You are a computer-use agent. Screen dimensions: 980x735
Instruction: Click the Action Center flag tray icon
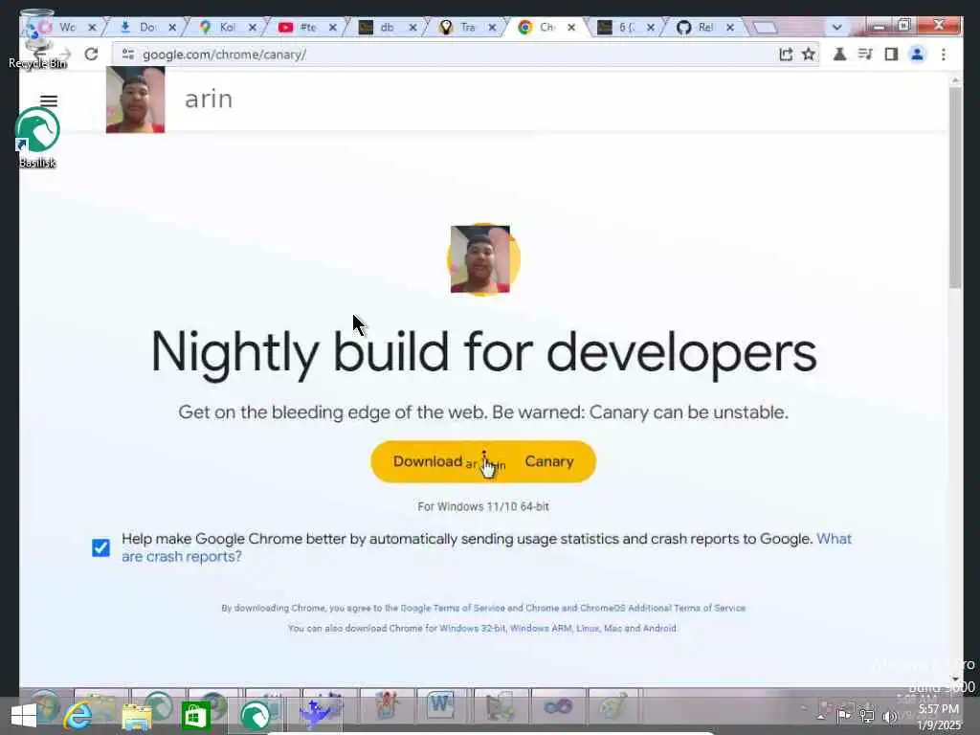[x=844, y=716]
